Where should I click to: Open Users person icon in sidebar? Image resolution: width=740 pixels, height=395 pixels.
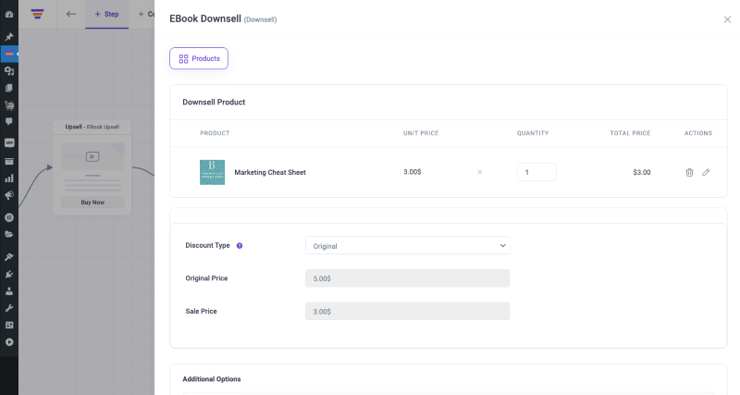(9, 291)
